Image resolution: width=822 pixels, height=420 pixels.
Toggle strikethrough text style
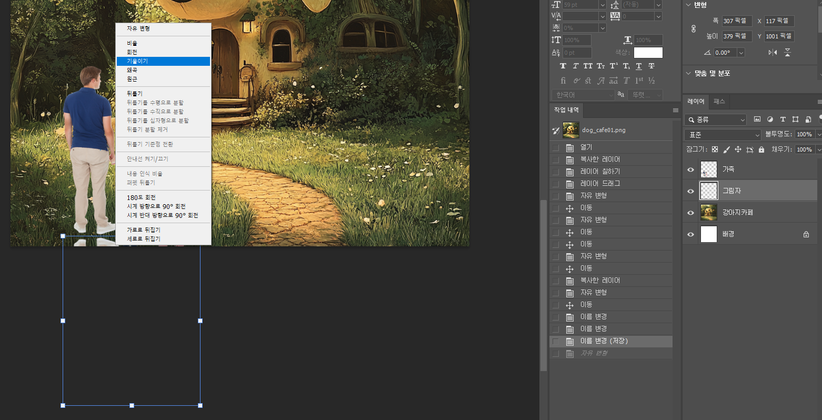[x=651, y=66]
